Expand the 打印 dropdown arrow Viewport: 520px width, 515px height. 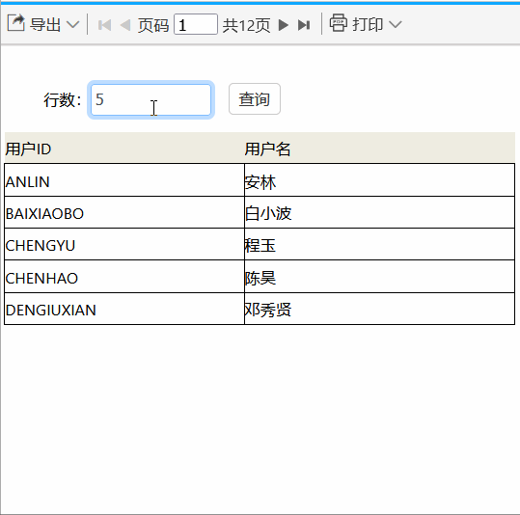click(x=396, y=24)
